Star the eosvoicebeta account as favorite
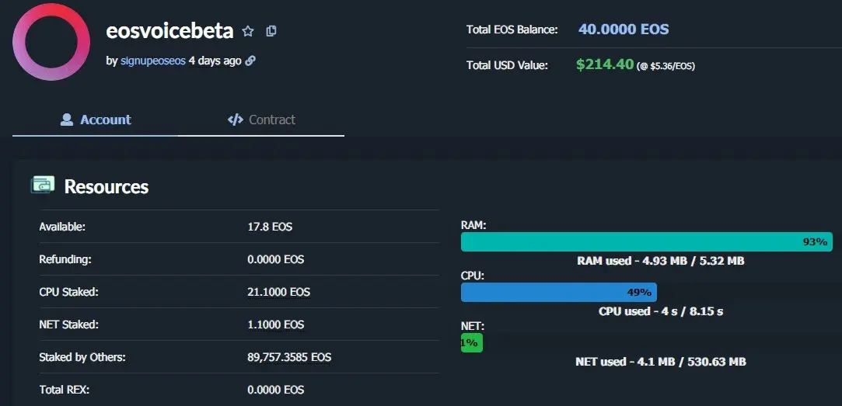This screenshot has width=842, height=406. coord(247,31)
